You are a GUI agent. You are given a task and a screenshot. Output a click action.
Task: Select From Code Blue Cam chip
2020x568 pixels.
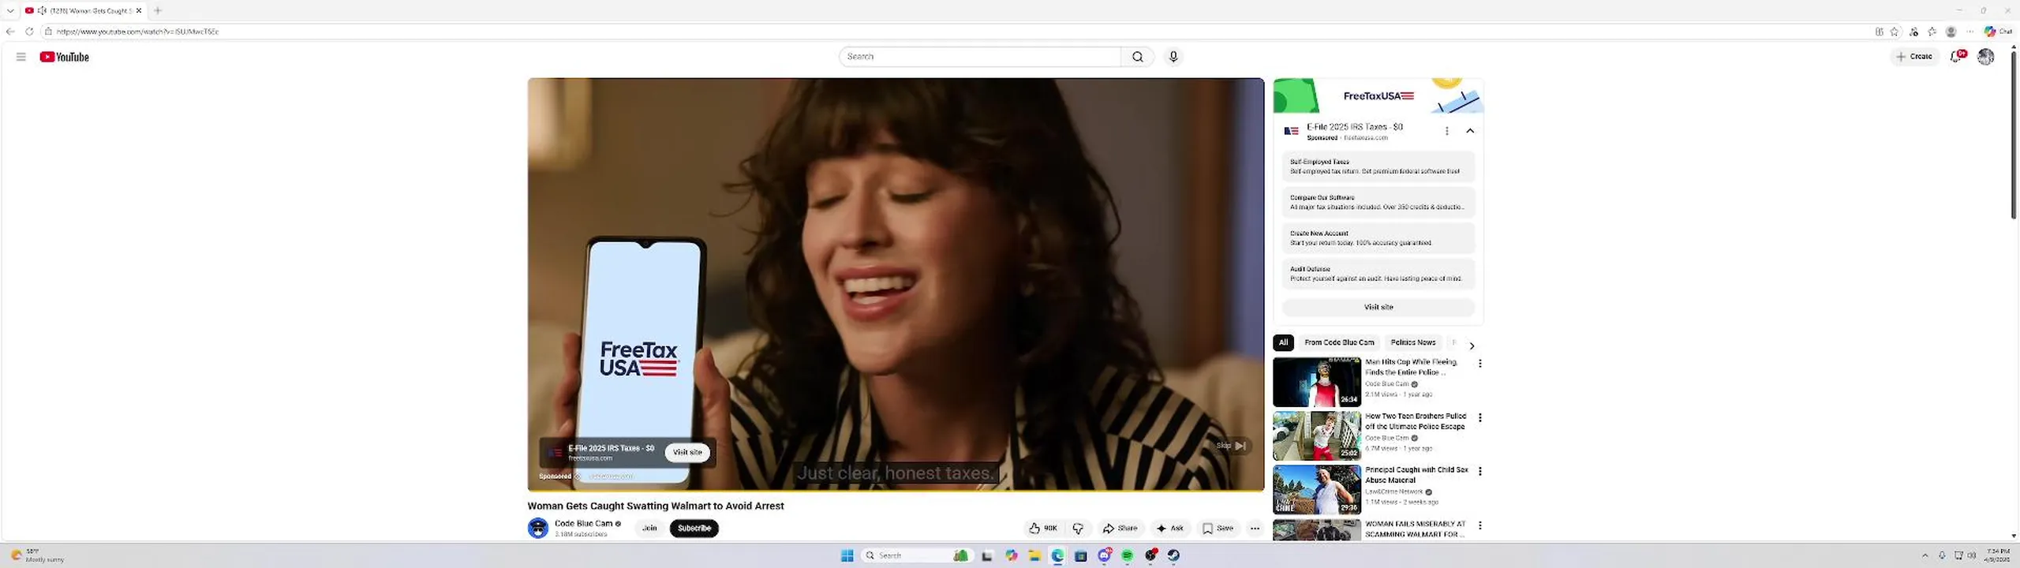pyautogui.click(x=1339, y=342)
